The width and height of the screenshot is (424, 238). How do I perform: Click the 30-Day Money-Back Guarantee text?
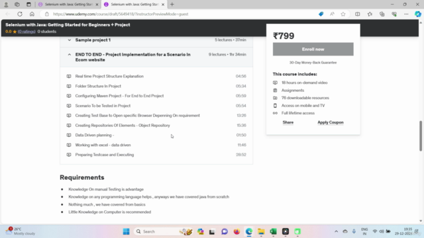point(313,63)
